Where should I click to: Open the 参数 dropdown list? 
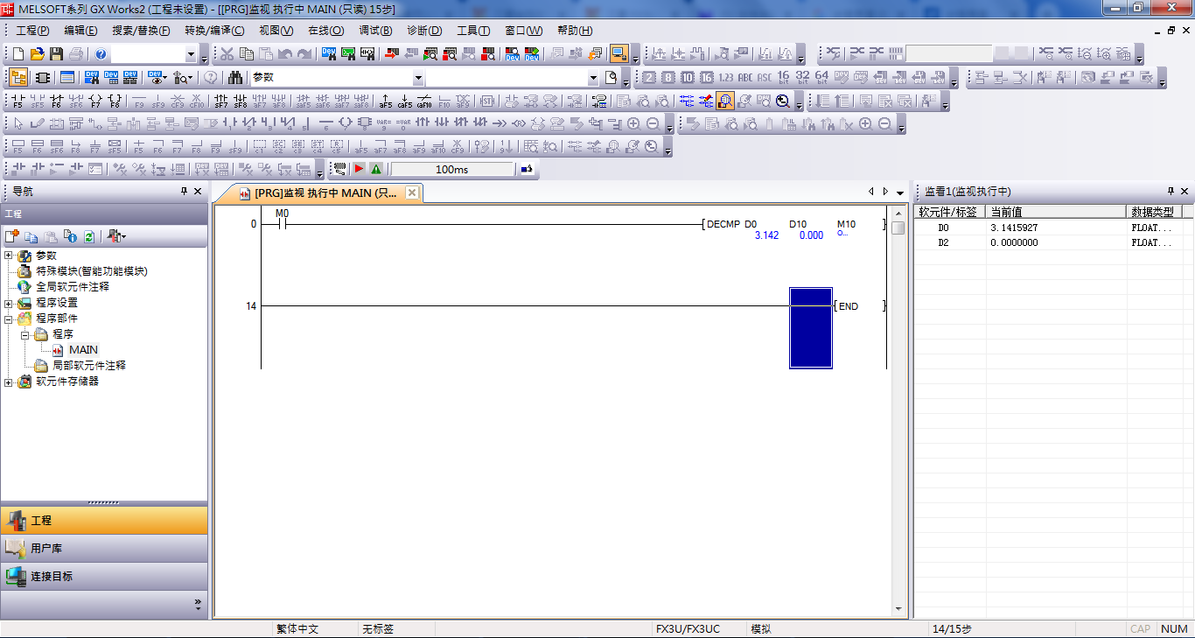(x=418, y=78)
